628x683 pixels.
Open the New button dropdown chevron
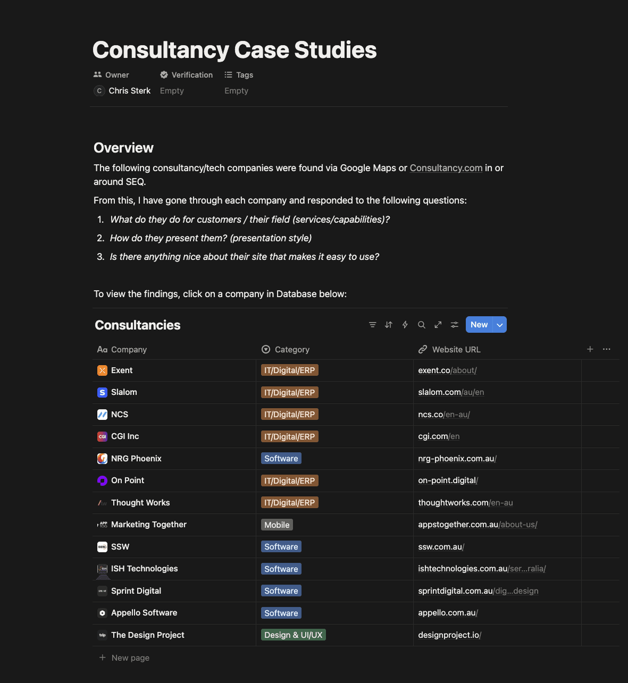[499, 324]
